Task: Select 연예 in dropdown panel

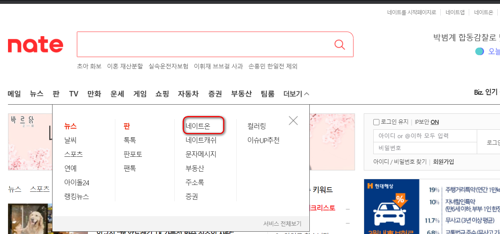Action: pyautogui.click(x=70, y=168)
